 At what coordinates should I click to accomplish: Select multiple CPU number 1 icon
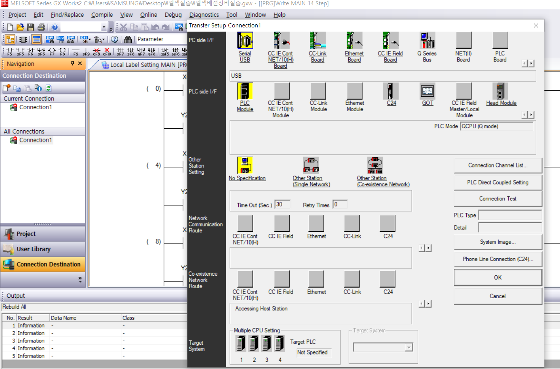pos(241,343)
